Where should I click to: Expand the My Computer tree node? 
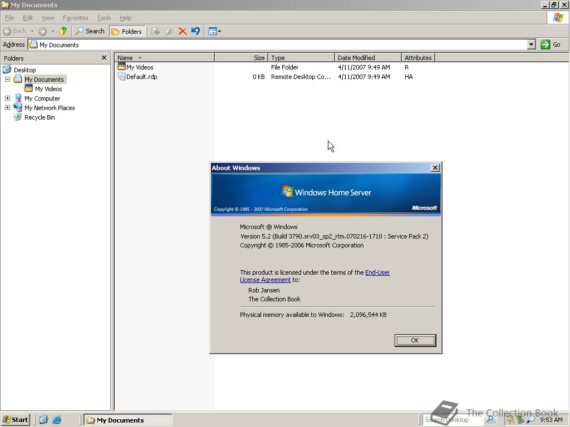[x=7, y=98]
